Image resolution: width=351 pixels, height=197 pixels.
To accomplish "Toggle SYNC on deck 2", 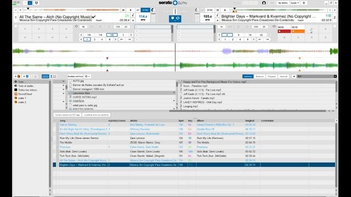I will pos(210,10).
